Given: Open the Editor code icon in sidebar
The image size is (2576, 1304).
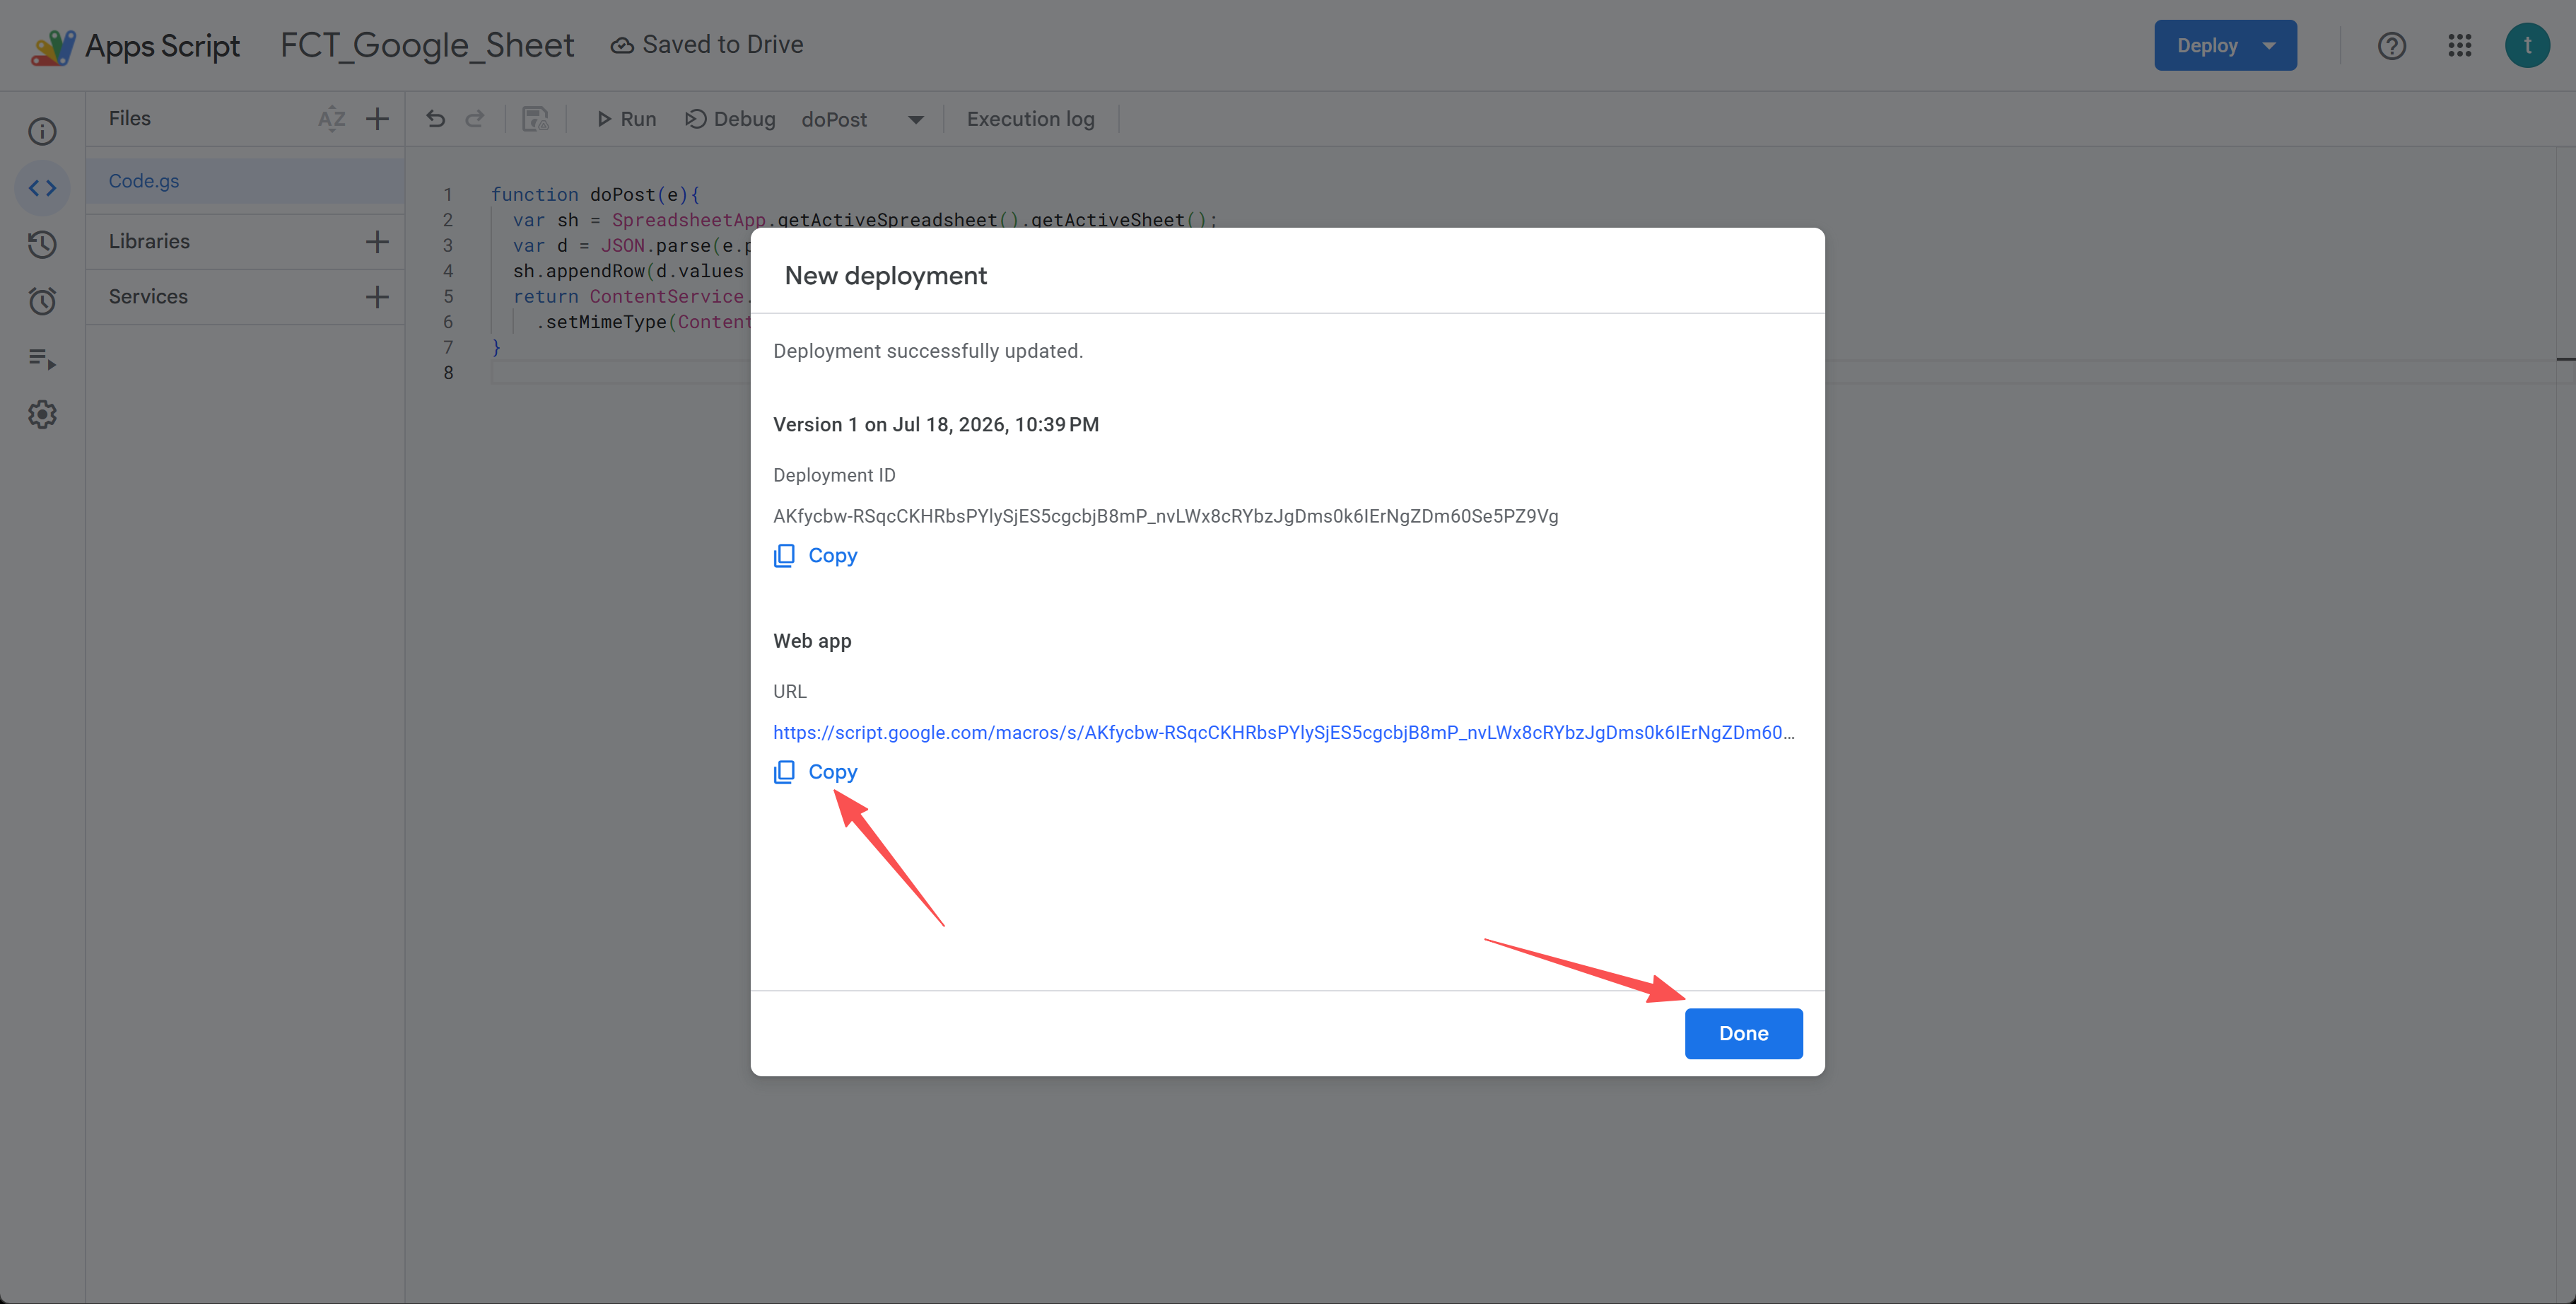Looking at the screenshot, I should 42,188.
